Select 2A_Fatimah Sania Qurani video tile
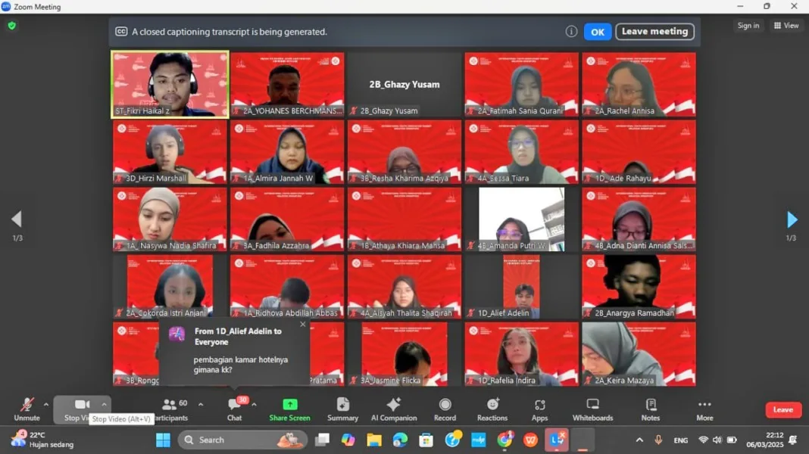The width and height of the screenshot is (809, 454). coord(522,85)
